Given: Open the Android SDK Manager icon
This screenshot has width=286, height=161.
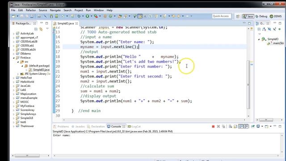Looking at the screenshot, I should [51, 16].
